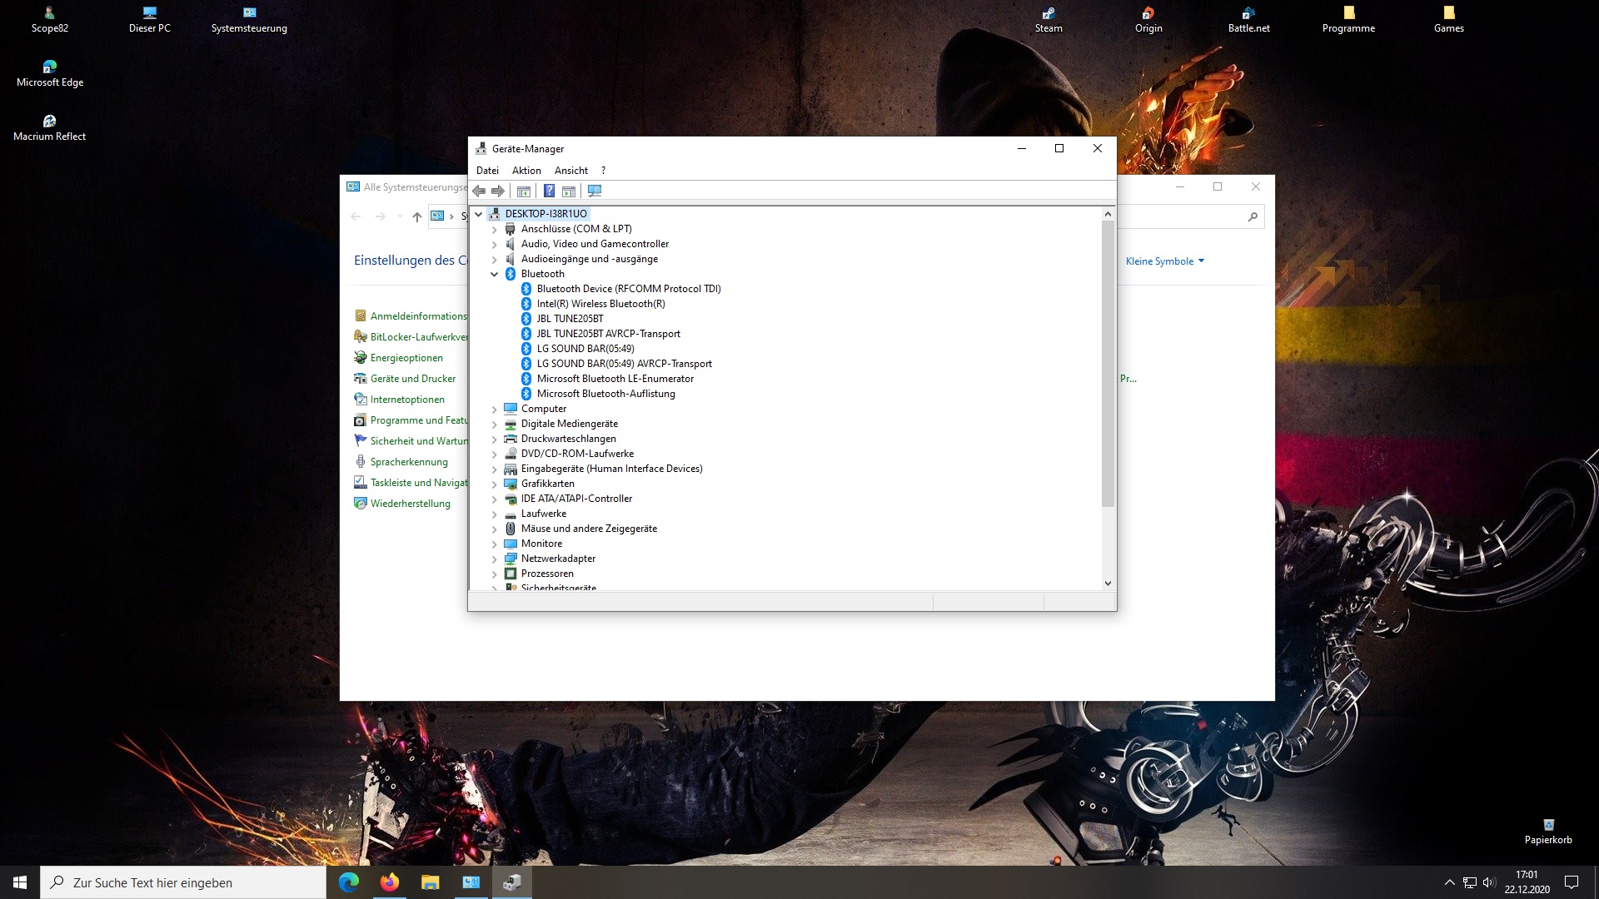This screenshot has height=899, width=1599.
Task: Select LG SOUND BAR(05:49) device entry
Action: [585, 348]
